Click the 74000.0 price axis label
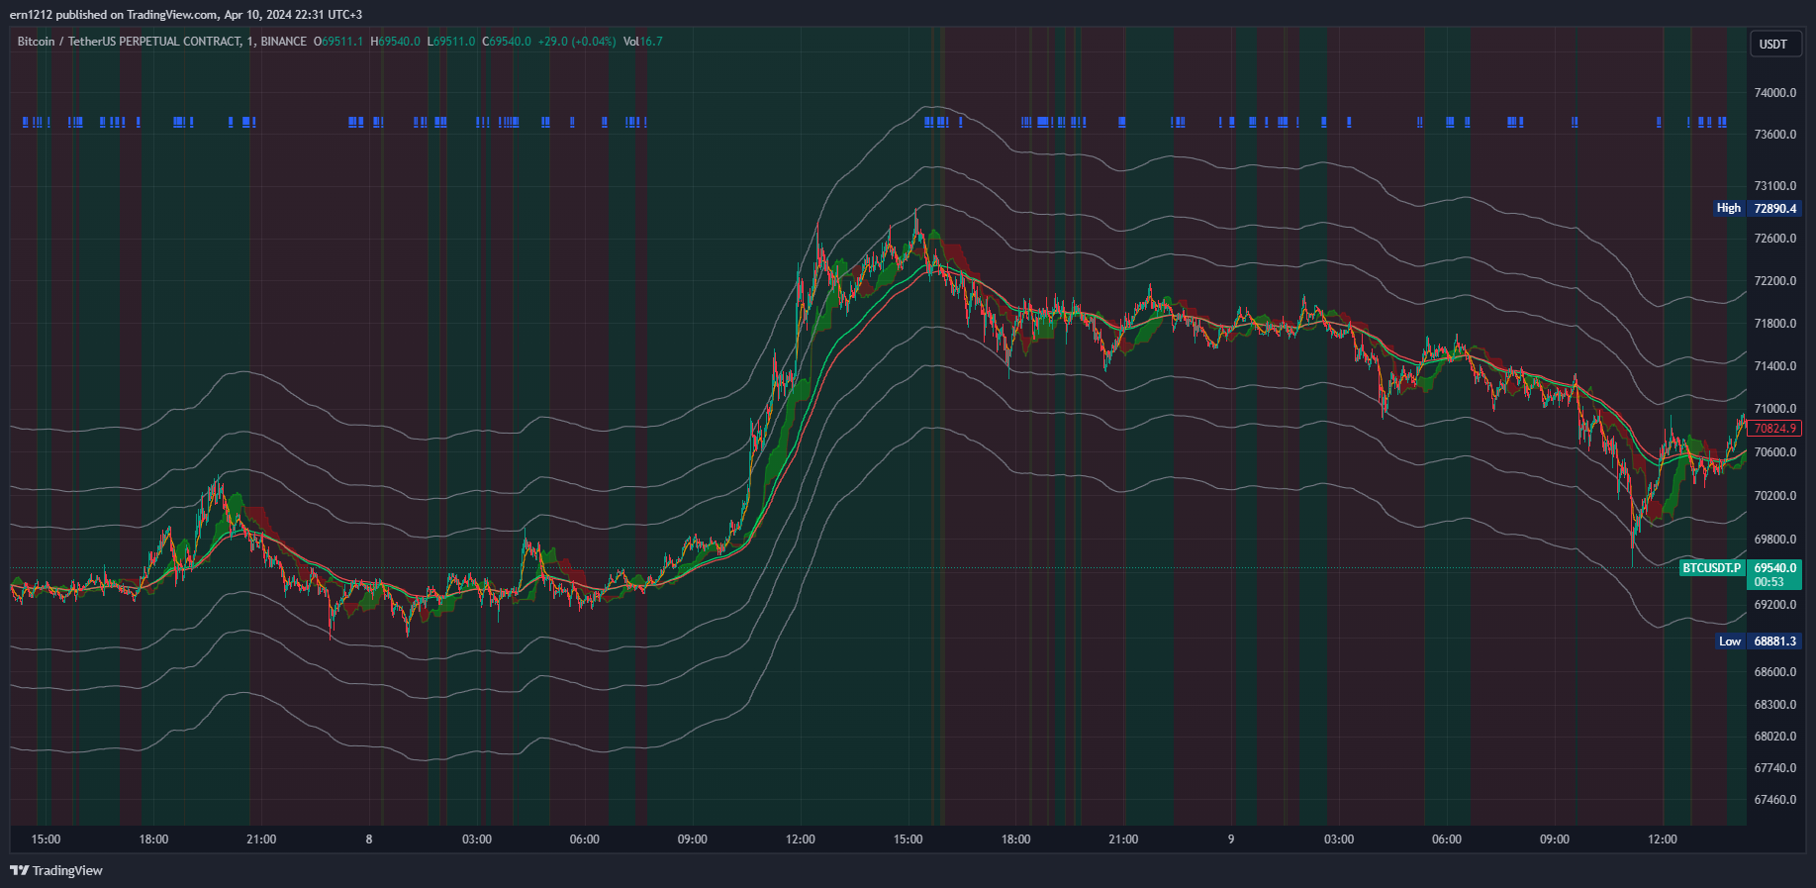 click(x=1775, y=93)
